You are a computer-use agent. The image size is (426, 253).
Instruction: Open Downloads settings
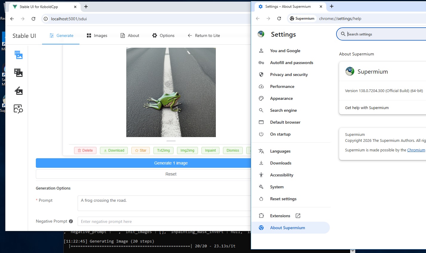[x=281, y=163]
